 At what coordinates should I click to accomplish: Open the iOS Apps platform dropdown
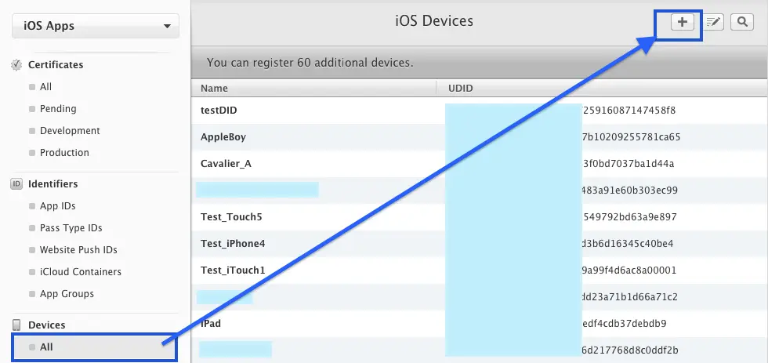click(x=96, y=26)
